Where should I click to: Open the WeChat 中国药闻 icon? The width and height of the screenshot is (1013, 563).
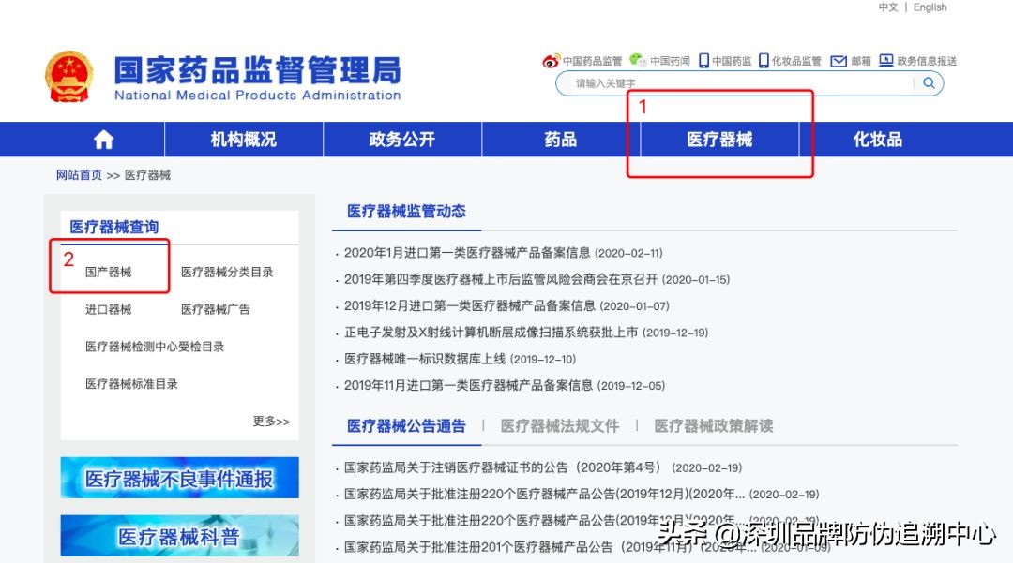(636, 60)
